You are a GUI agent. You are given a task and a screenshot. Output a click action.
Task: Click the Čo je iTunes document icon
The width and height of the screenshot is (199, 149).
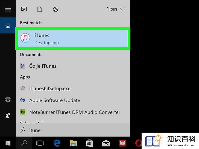pos(23,66)
